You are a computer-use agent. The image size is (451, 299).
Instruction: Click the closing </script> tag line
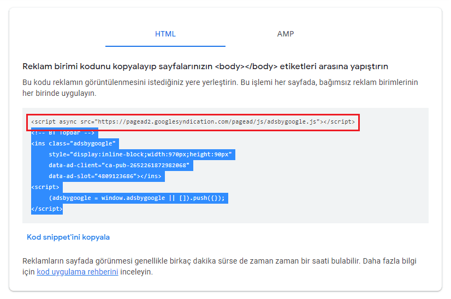coord(47,209)
